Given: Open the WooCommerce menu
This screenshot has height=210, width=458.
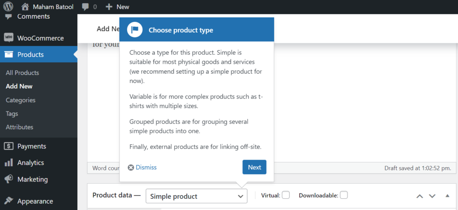Looking at the screenshot, I should coord(38,38).
